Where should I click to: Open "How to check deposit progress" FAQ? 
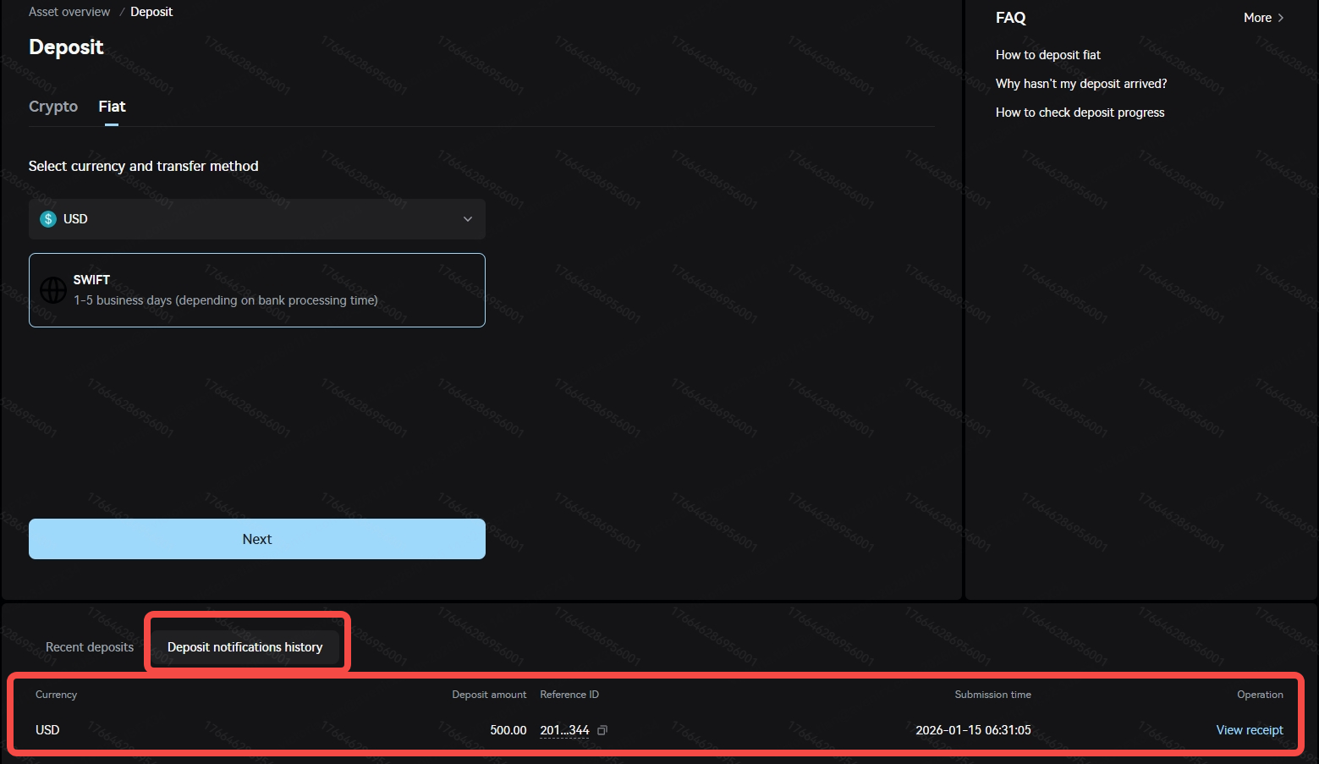(x=1080, y=113)
